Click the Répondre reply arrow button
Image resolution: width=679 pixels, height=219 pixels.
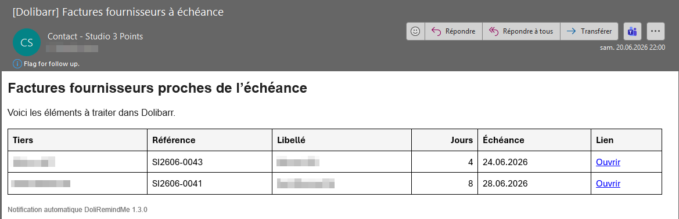point(454,31)
